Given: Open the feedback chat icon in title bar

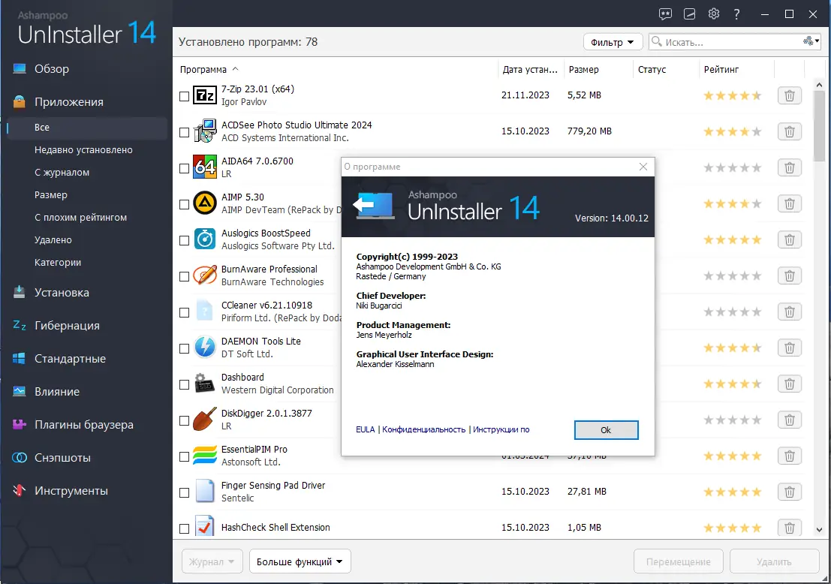Looking at the screenshot, I should point(665,14).
